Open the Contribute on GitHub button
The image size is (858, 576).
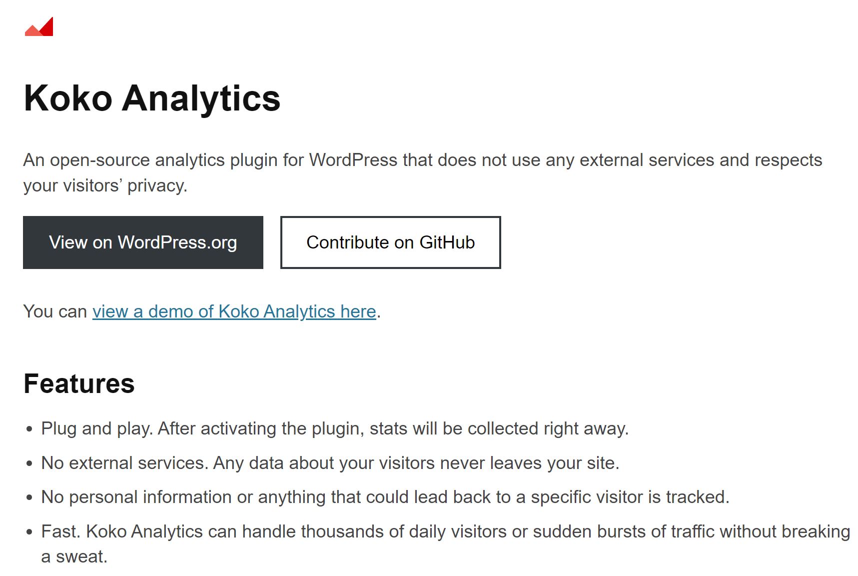390,242
